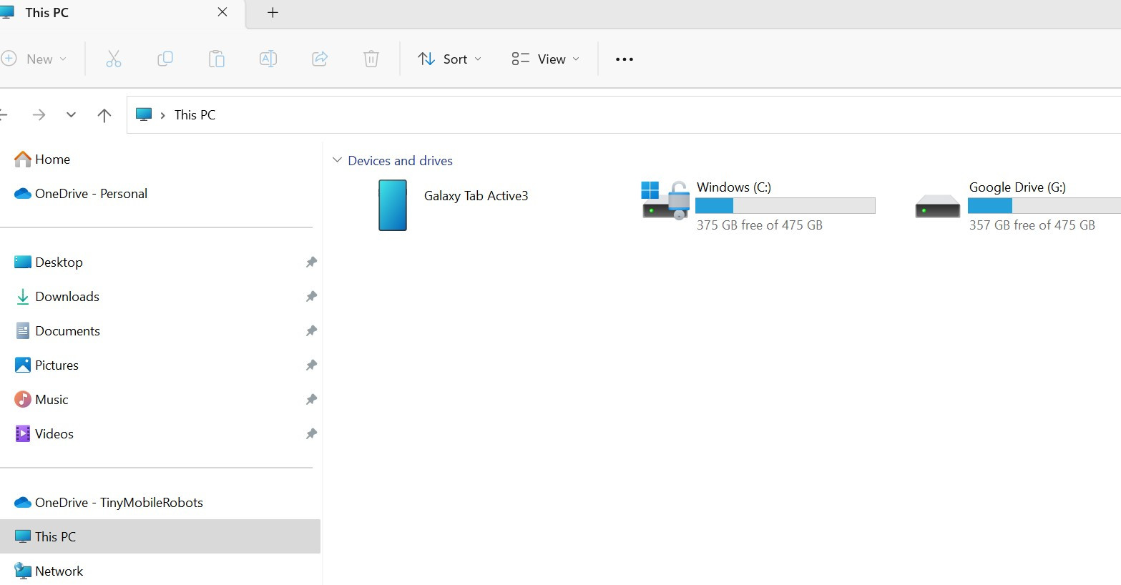Unpin Downloads using its pin icon
Viewport: 1121px width, 585px height.
[311, 297]
